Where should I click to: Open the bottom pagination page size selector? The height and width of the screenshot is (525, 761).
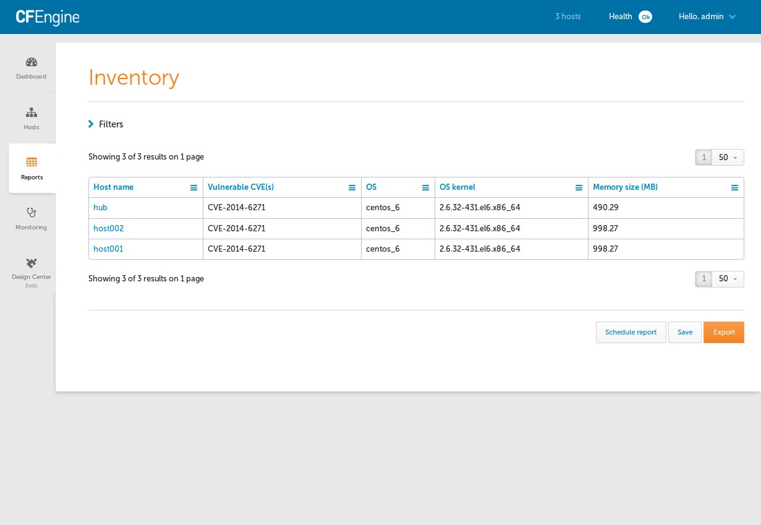click(x=728, y=279)
